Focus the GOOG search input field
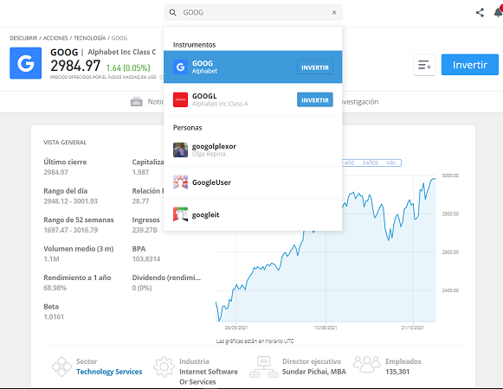This screenshot has height=389, width=503. pos(253,12)
